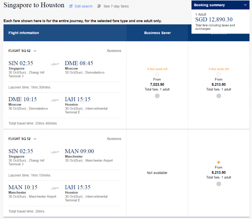Image resolution: width=252 pixels, height=219 pixels.
Task: Click the SGD 12,890.30 total fare amount
Action: click(x=213, y=19)
